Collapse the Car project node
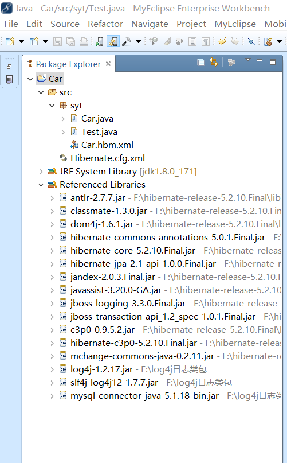287x463 pixels. pyautogui.click(x=30, y=79)
